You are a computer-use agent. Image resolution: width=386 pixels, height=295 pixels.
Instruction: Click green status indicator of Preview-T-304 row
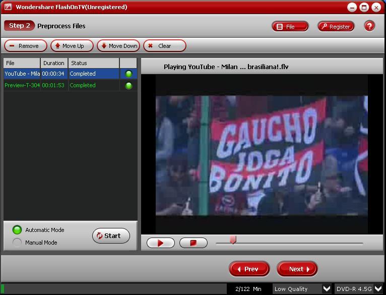pos(128,86)
